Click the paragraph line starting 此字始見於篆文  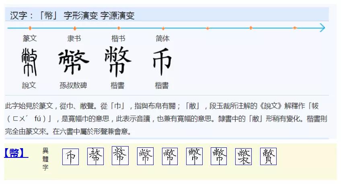tap(162, 106)
